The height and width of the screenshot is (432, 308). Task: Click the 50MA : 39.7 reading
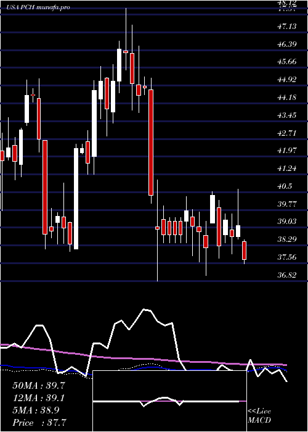coord(39,386)
